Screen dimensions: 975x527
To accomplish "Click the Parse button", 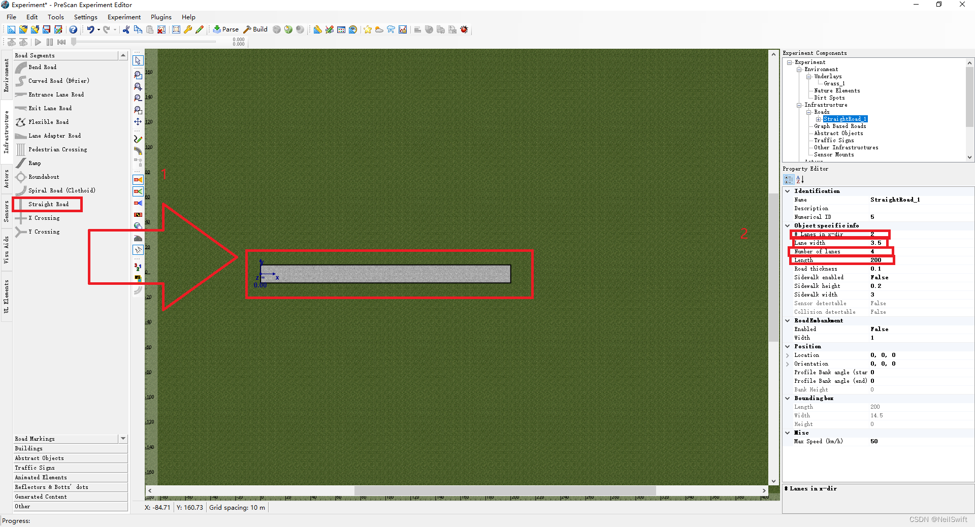I will (x=226, y=29).
